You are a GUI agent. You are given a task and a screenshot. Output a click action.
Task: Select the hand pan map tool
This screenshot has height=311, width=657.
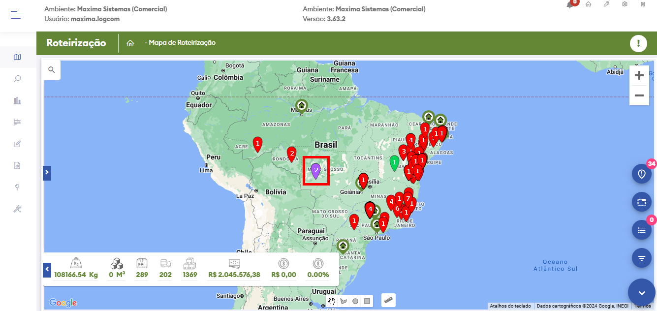pyautogui.click(x=332, y=301)
